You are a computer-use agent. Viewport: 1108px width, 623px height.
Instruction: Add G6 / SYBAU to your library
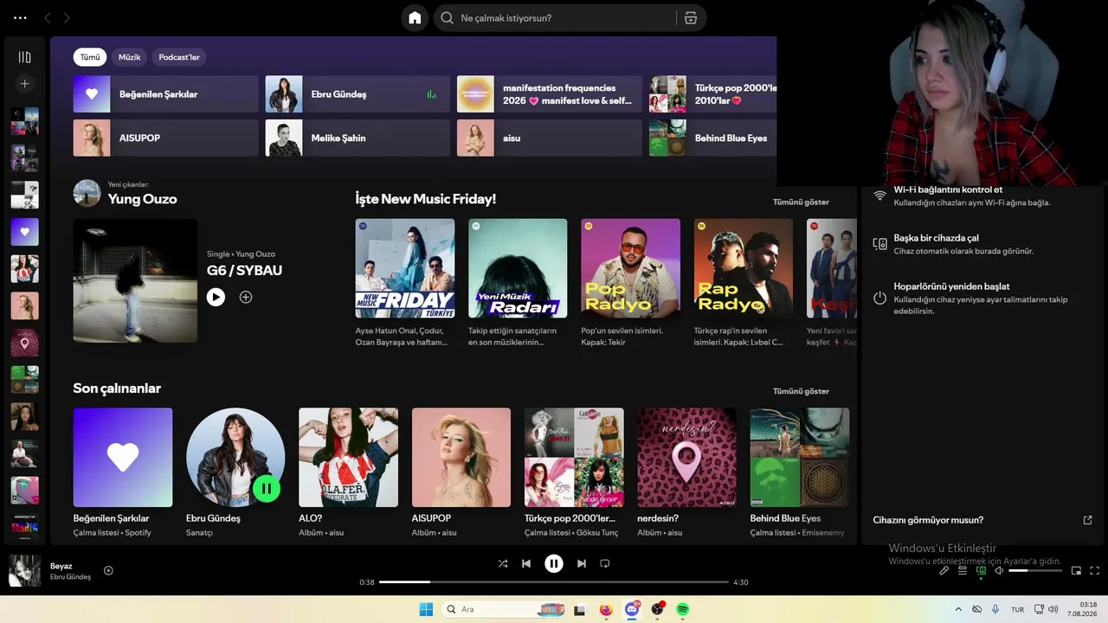[246, 297]
